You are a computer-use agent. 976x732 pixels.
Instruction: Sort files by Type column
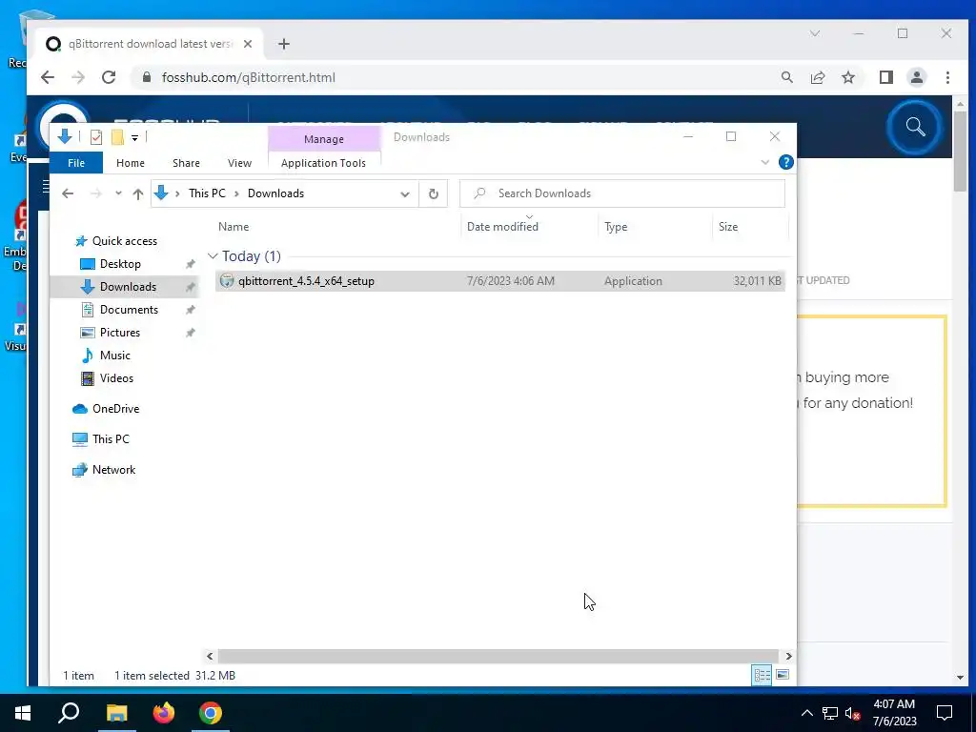(616, 227)
